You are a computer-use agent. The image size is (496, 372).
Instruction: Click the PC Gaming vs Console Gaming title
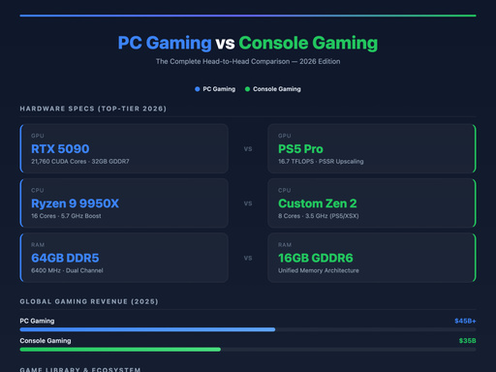point(248,43)
